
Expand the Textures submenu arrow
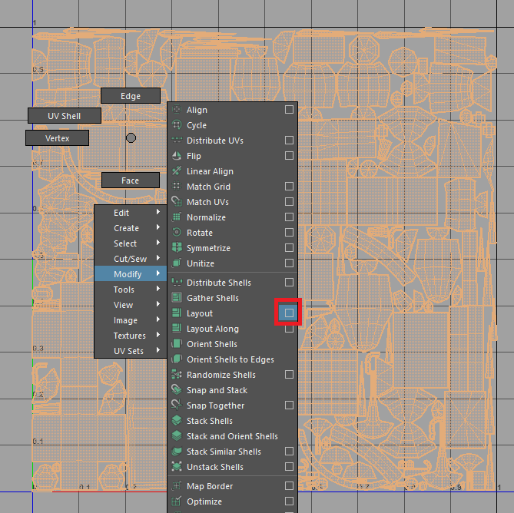coord(158,335)
